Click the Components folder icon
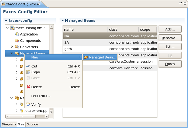 tap(17, 41)
